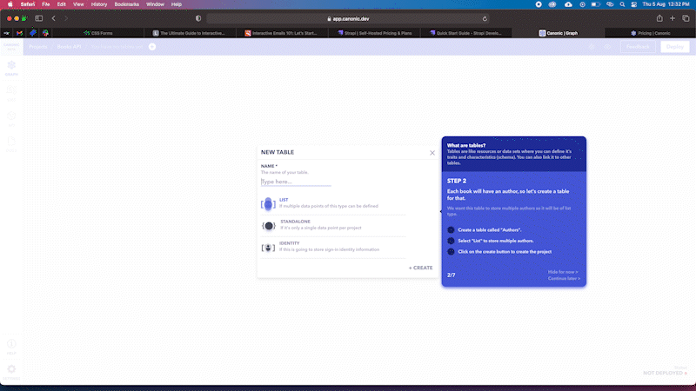Click the layers icon left of eye icon
This screenshot has width=696, height=391.
coord(592,47)
